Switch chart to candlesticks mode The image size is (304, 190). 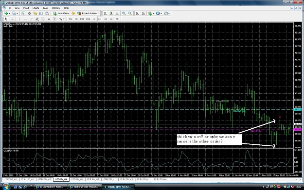point(111,14)
